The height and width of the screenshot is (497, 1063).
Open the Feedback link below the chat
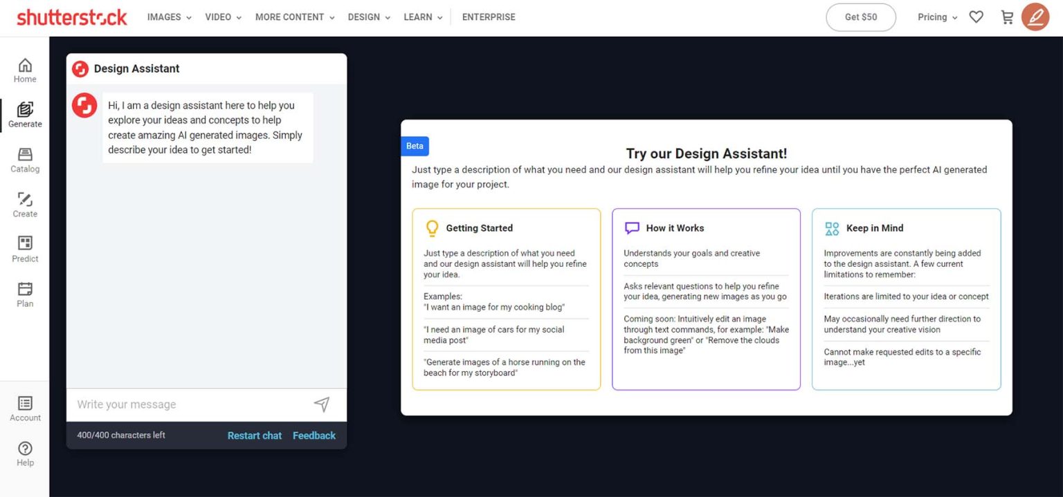[314, 435]
